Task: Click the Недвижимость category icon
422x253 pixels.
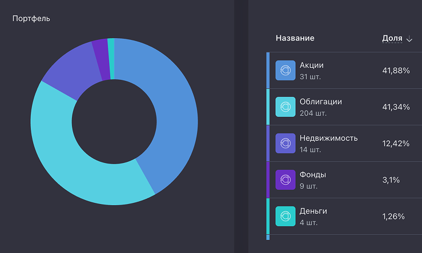Action: (286, 144)
